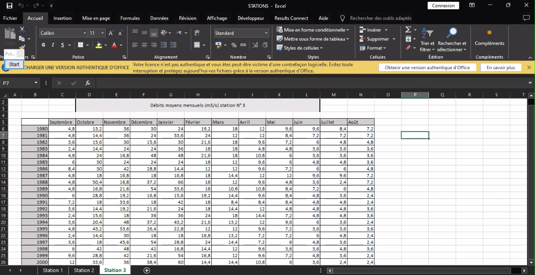This screenshot has width=535, height=275.
Task: Click the center align text icon
Action: (x=144, y=45)
